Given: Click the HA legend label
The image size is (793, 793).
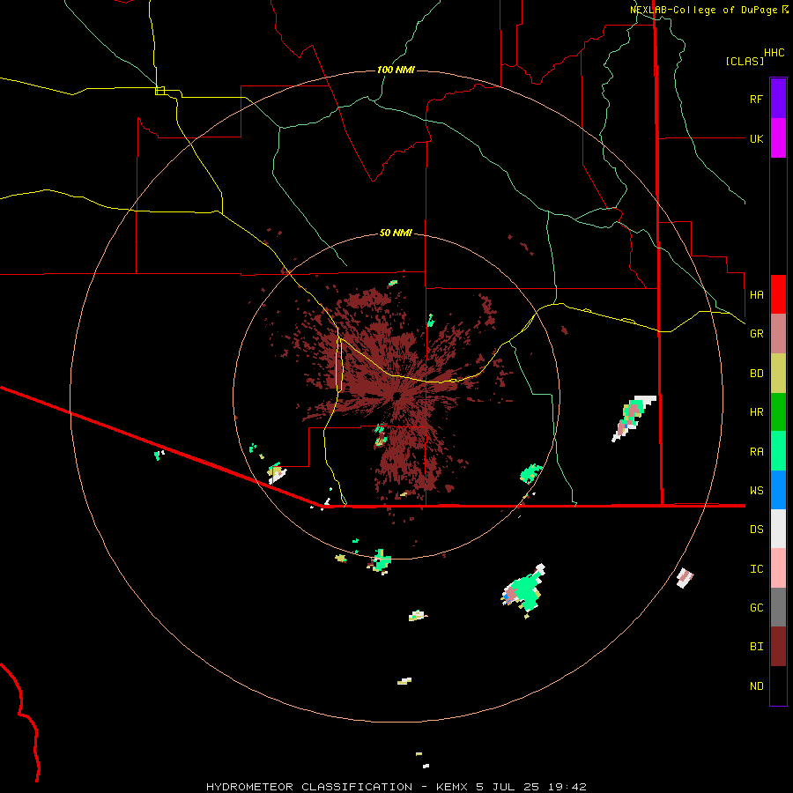Looking at the screenshot, I should tap(756, 295).
